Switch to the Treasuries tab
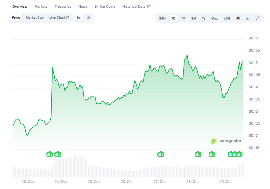The width and height of the screenshot is (270, 189). pyautogui.click(x=63, y=6)
